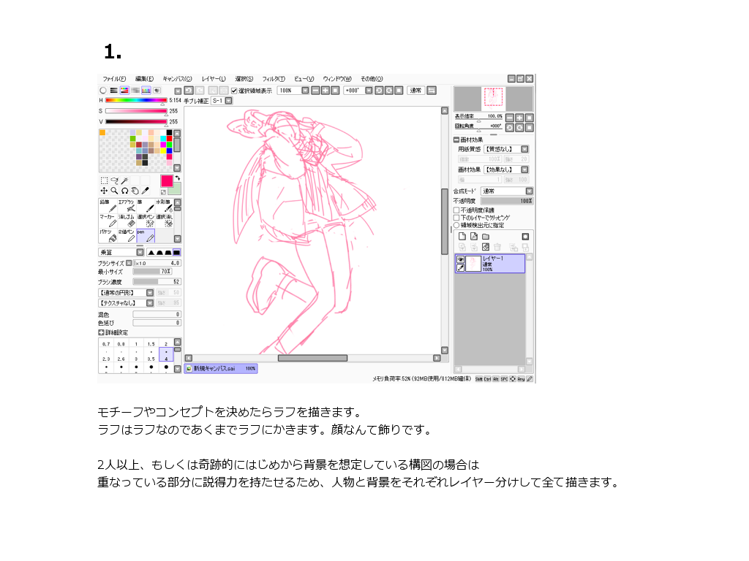The width and height of the screenshot is (749, 561).
Task: Open the 合成モード blend mode dropdown
Action: (x=506, y=191)
